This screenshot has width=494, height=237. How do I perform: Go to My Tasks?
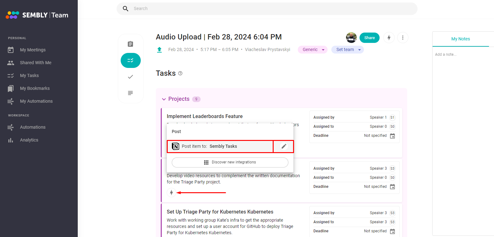coord(29,75)
